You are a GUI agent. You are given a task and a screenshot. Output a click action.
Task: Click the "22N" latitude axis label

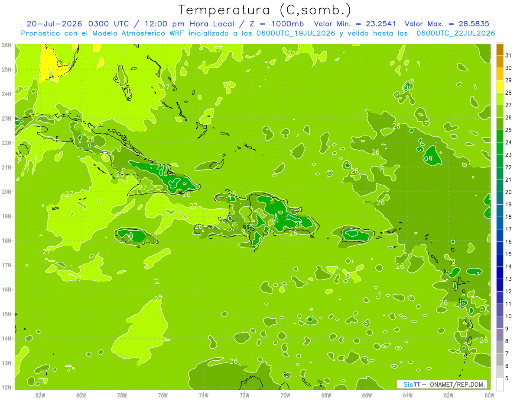coord(6,143)
